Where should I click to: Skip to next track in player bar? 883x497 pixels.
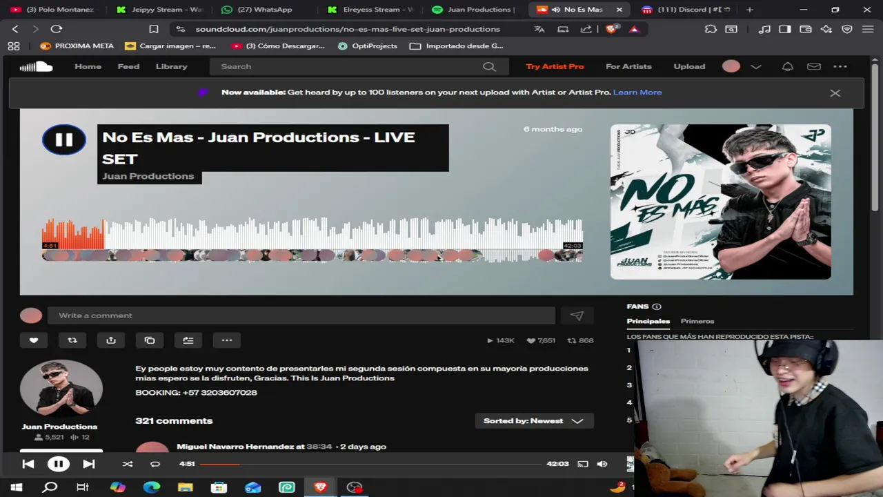click(x=89, y=464)
